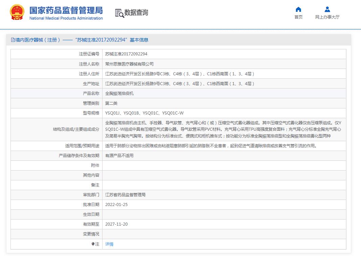Click National Medical Products Administration text

66,18
